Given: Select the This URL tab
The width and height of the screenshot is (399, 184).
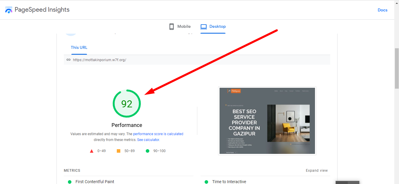Looking at the screenshot, I should click(79, 47).
